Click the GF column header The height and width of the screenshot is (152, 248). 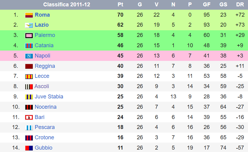[206, 5]
